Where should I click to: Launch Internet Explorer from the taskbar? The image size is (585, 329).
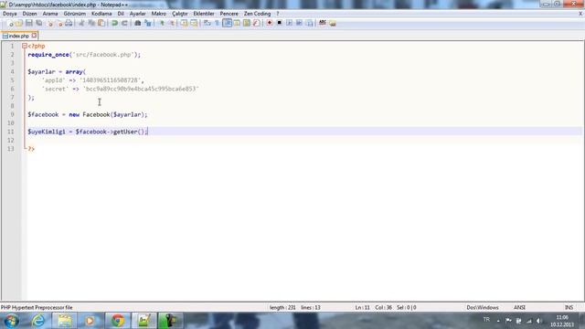(38, 321)
